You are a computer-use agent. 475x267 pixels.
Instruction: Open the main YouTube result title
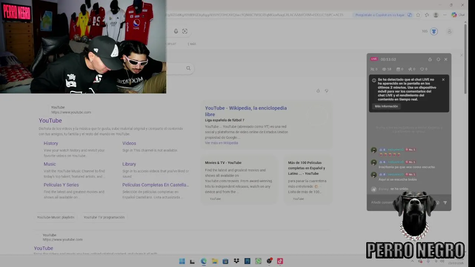50,121
